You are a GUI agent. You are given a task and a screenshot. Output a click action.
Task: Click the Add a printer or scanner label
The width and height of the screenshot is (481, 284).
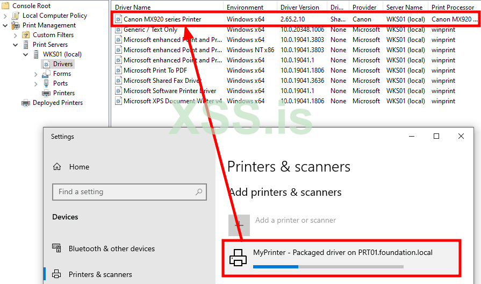[296, 220]
